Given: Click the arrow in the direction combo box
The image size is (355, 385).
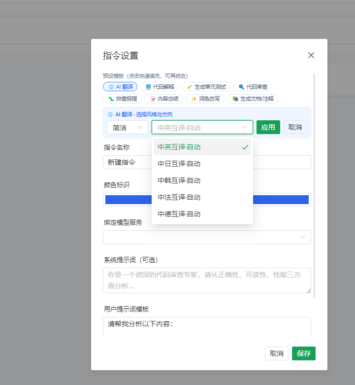Looking at the screenshot, I should [x=245, y=127].
